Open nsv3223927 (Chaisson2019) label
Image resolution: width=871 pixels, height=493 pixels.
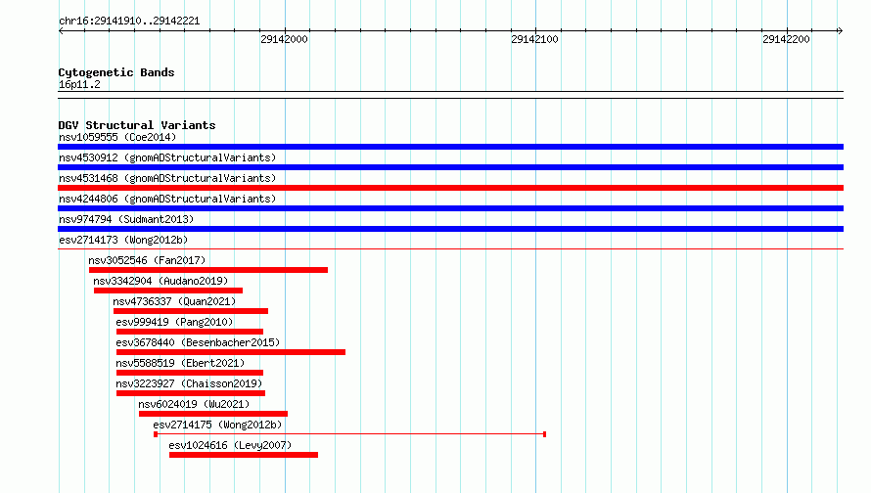click(x=189, y=383)
